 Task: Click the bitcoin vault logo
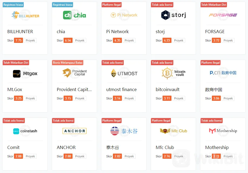pyautogui.click(x=173, y=73)
